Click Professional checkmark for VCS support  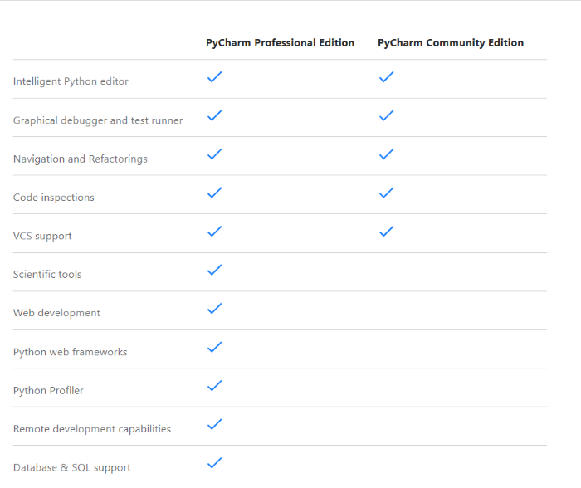(214, 232)
